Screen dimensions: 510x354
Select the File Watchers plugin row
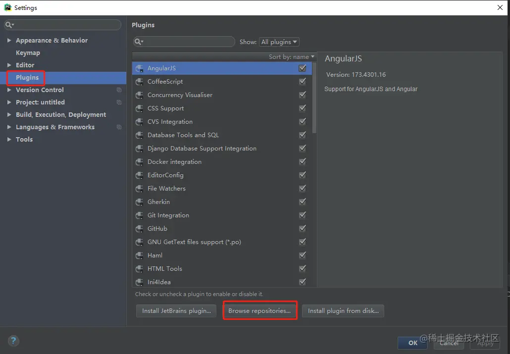tap(222, 189)
